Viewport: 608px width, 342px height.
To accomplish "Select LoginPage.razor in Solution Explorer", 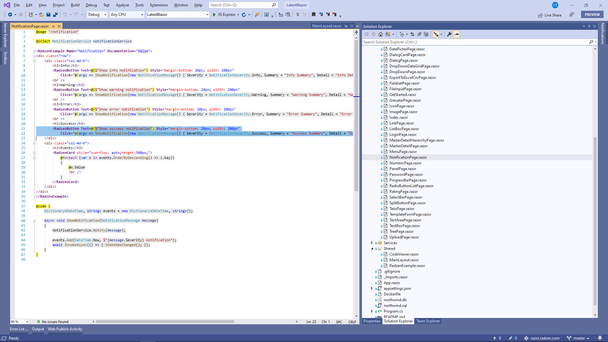I will point(403,135).
